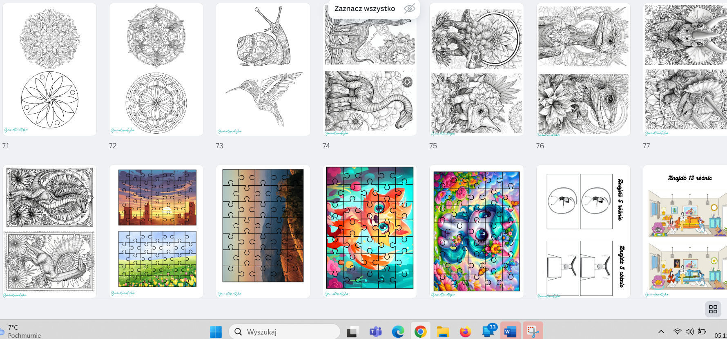Open the Wi-Fi network status icon
The height and width of the screenshot is (339, 727).
click(677, 332)
